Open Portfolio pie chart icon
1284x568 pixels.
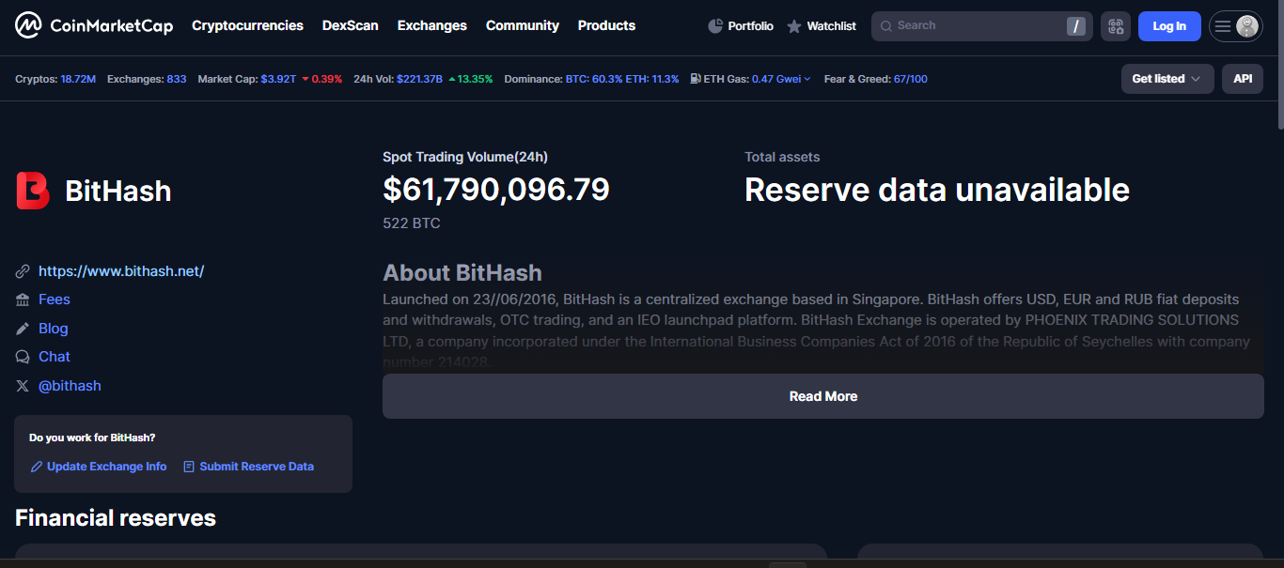(x=715, y=26)
